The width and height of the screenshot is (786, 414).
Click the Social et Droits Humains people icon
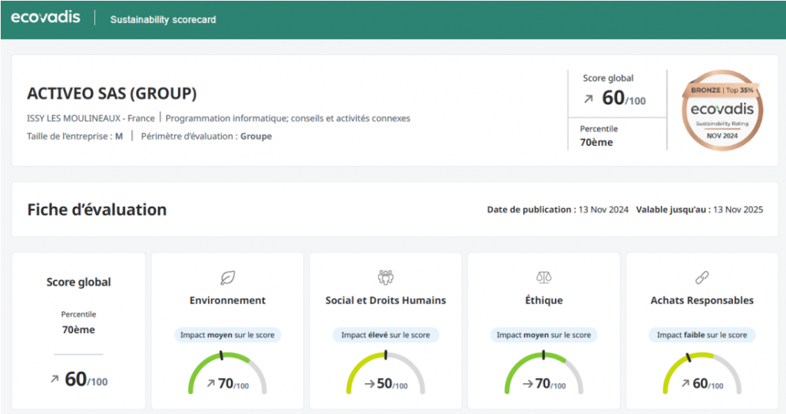coord(385,277)
